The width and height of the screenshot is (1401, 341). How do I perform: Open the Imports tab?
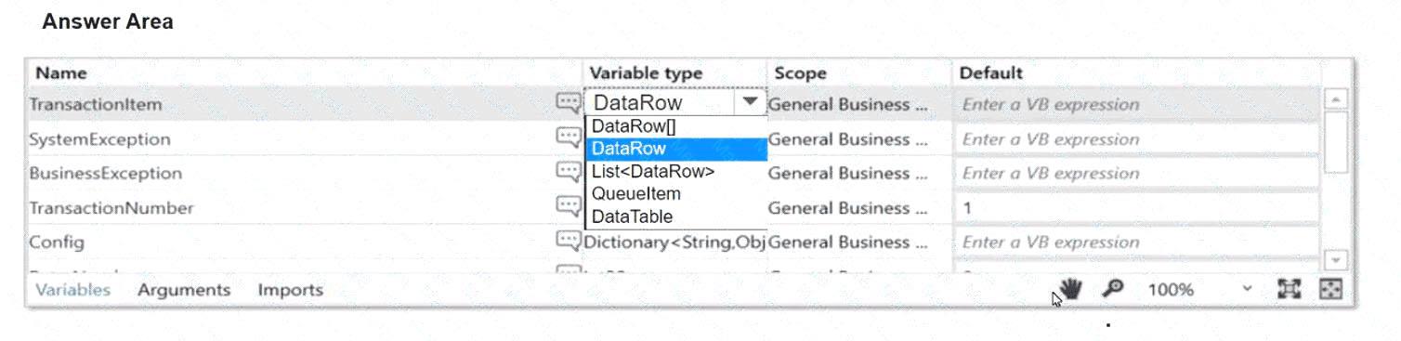(291, 290)
